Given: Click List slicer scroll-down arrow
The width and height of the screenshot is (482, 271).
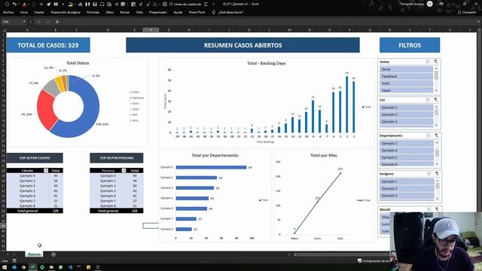Looking at the screenshot, I should click(x=437, y=126).
